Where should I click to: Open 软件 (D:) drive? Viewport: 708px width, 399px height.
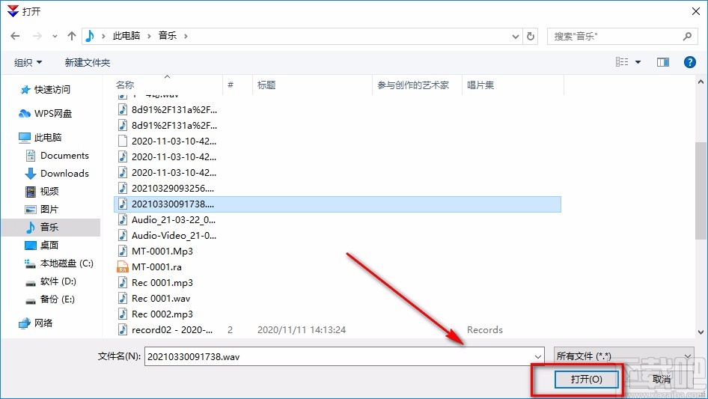pos(58,281)
